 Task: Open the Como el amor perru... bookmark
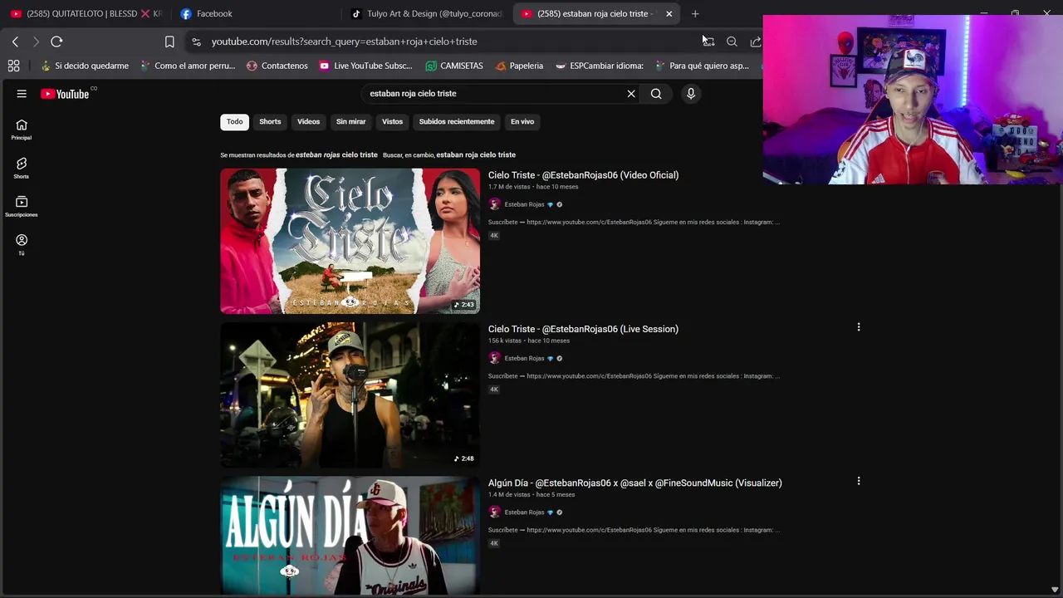click(x=188, y=66)
